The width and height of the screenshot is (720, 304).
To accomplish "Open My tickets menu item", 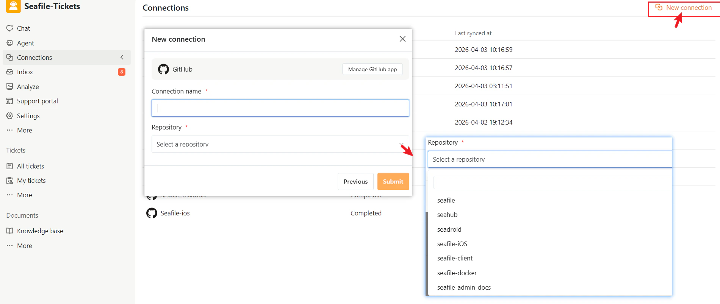I will [31, 180].
